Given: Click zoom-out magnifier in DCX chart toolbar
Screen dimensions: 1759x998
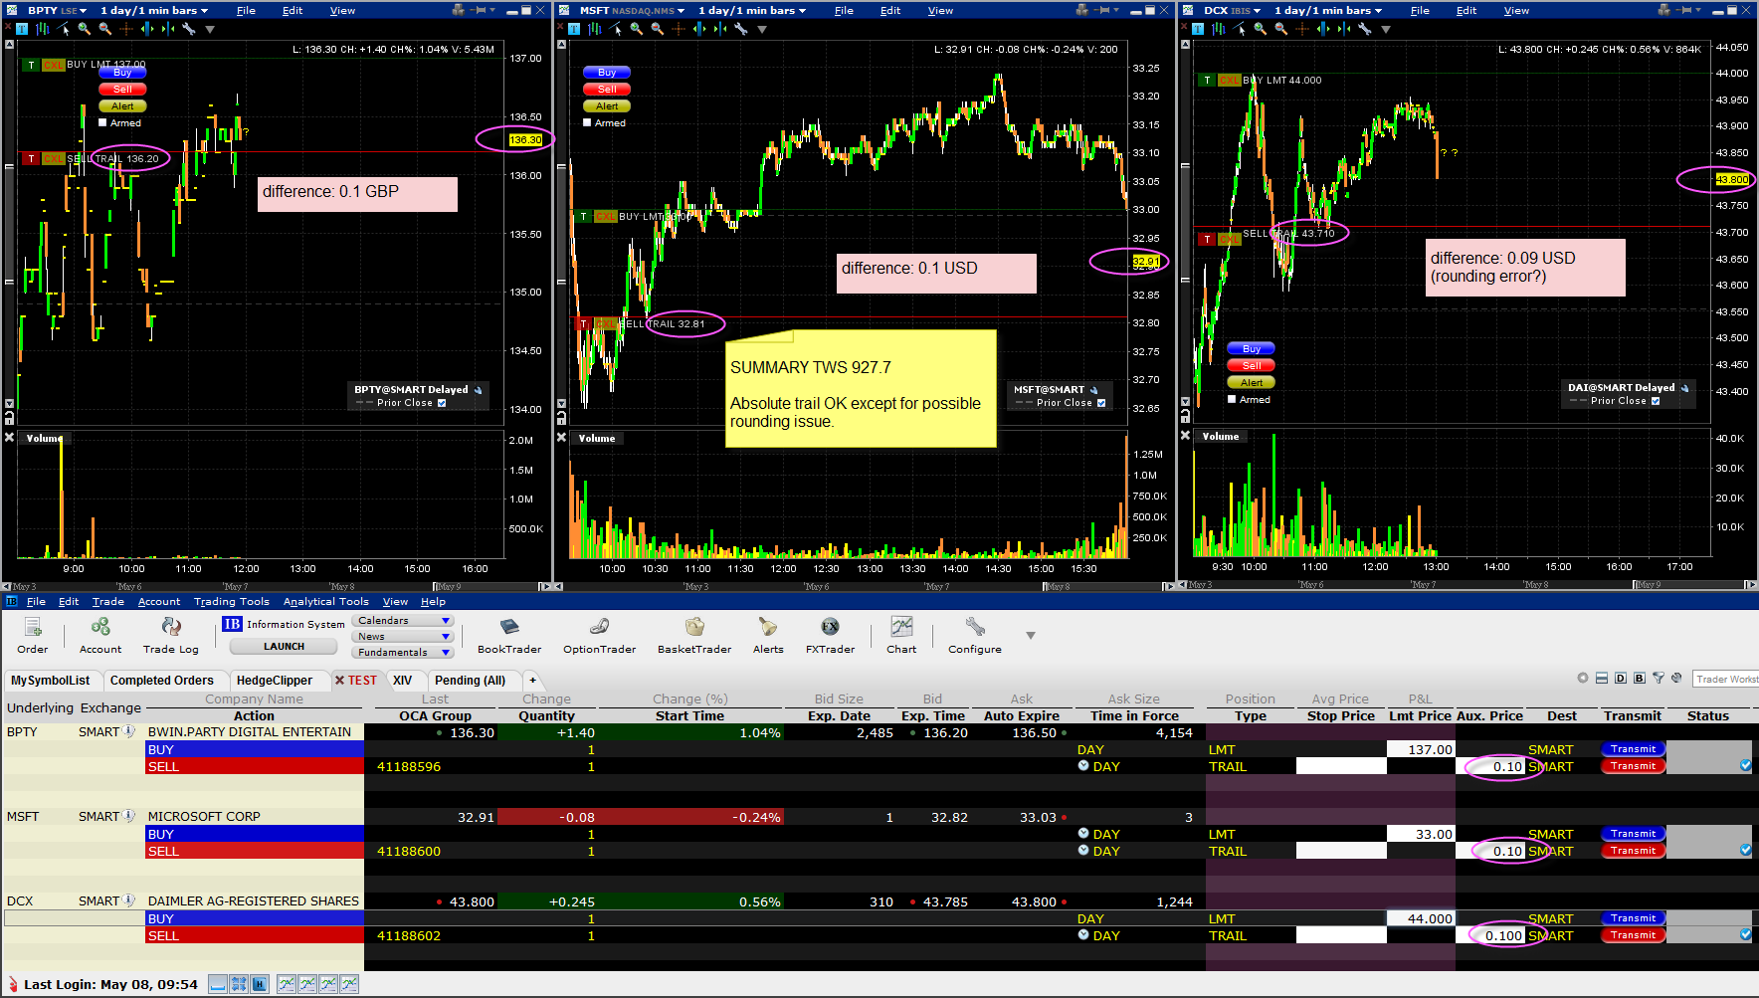Looking at the screenshot, I should click(x=1281, y=29).
